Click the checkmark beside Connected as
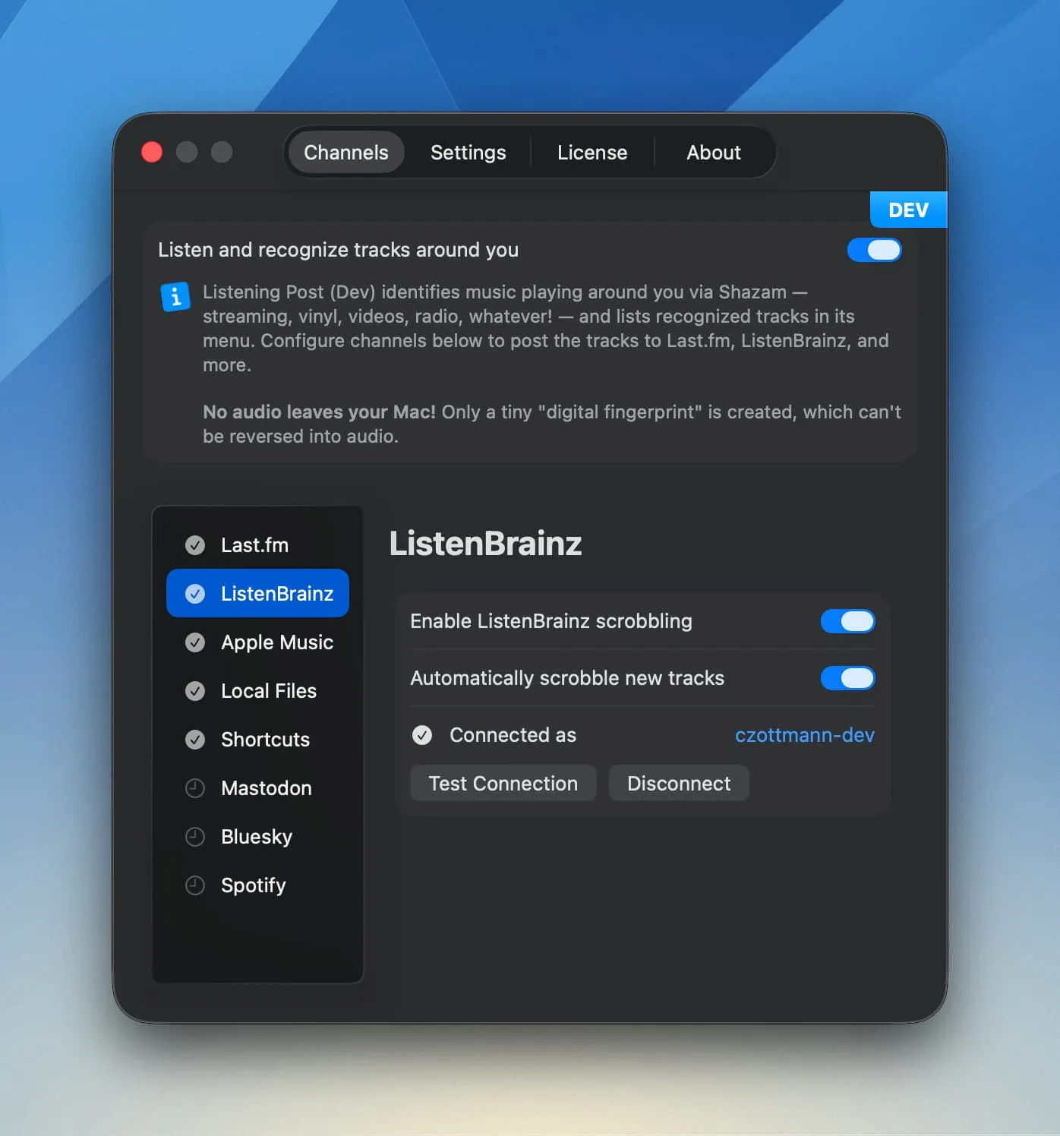 pos(422,735)
